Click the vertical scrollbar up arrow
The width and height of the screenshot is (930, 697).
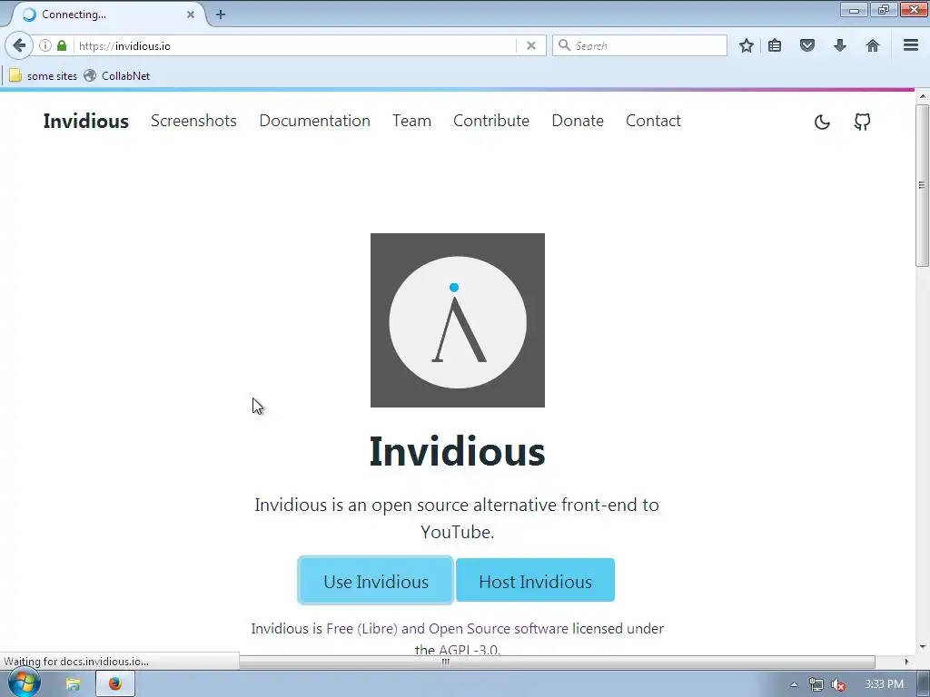click(x=922, y=96)
